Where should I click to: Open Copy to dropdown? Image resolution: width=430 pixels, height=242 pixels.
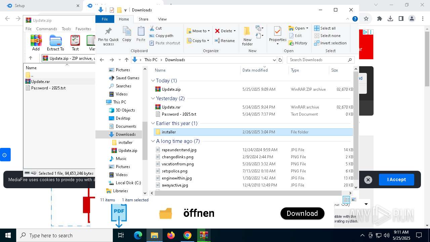(x=198, y=41)
